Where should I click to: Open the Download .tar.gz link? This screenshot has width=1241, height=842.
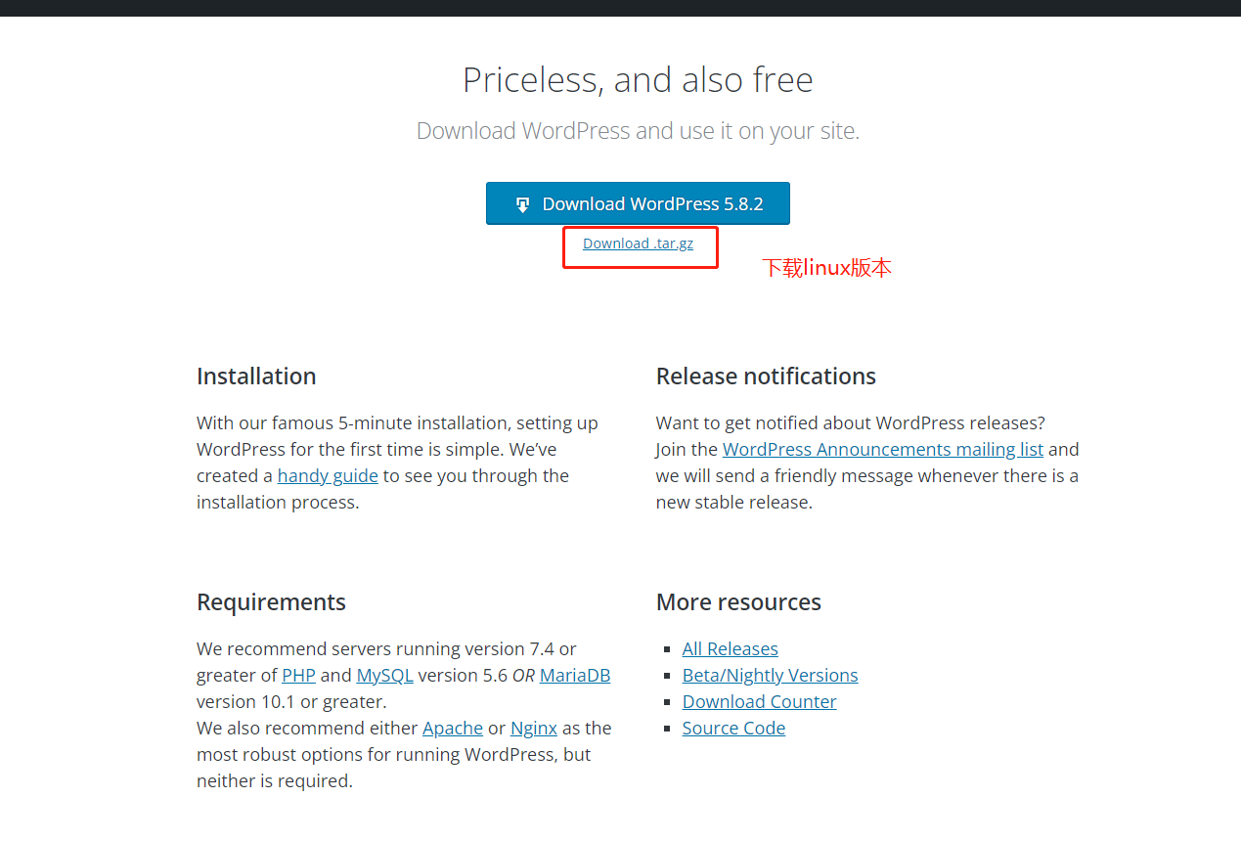click(x=638, y=244)
